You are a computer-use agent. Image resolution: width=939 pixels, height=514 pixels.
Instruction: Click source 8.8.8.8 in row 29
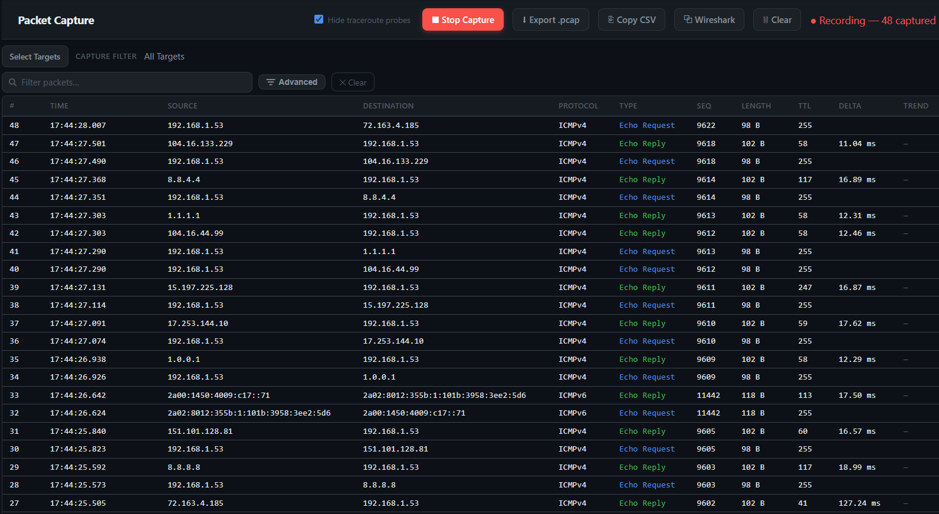click(184, 467)
